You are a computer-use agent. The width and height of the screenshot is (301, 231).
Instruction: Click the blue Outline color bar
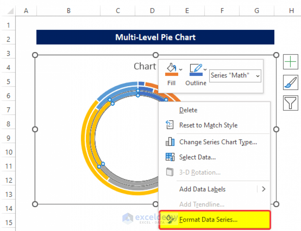(x=196, y=74)
